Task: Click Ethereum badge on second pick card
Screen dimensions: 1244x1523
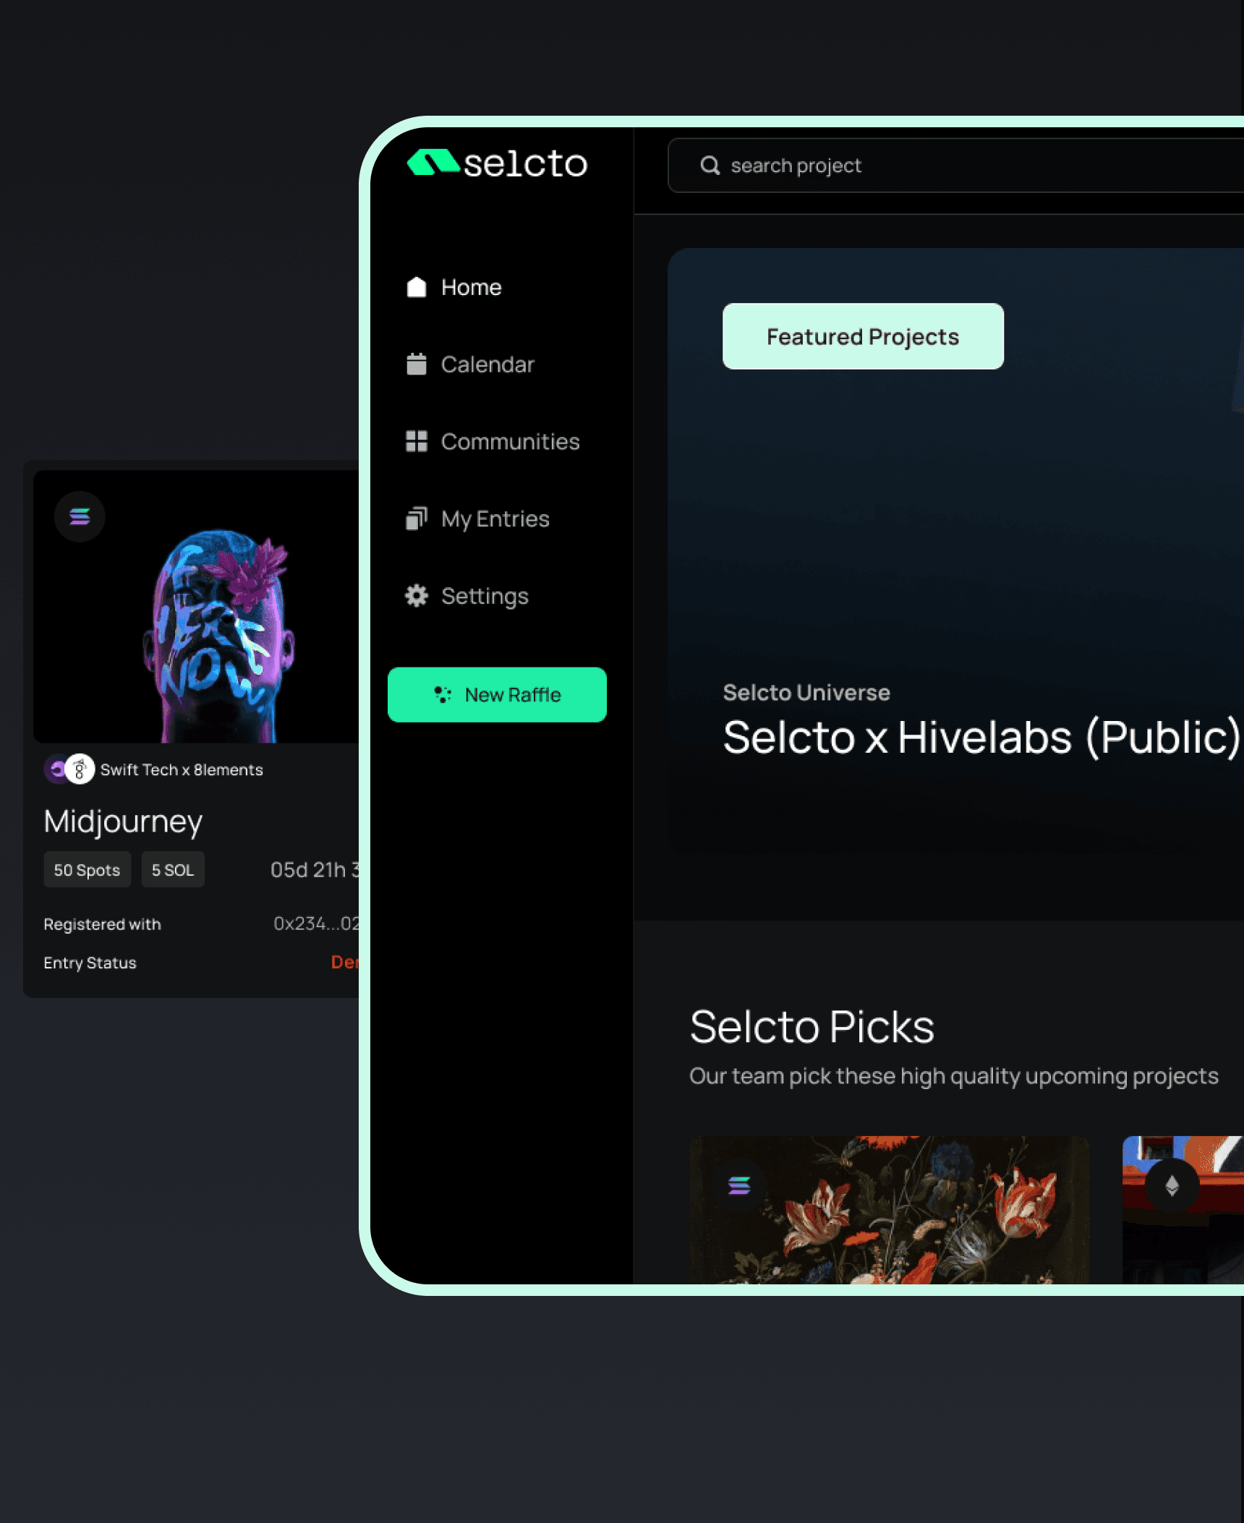Action: point(1172,1186)
